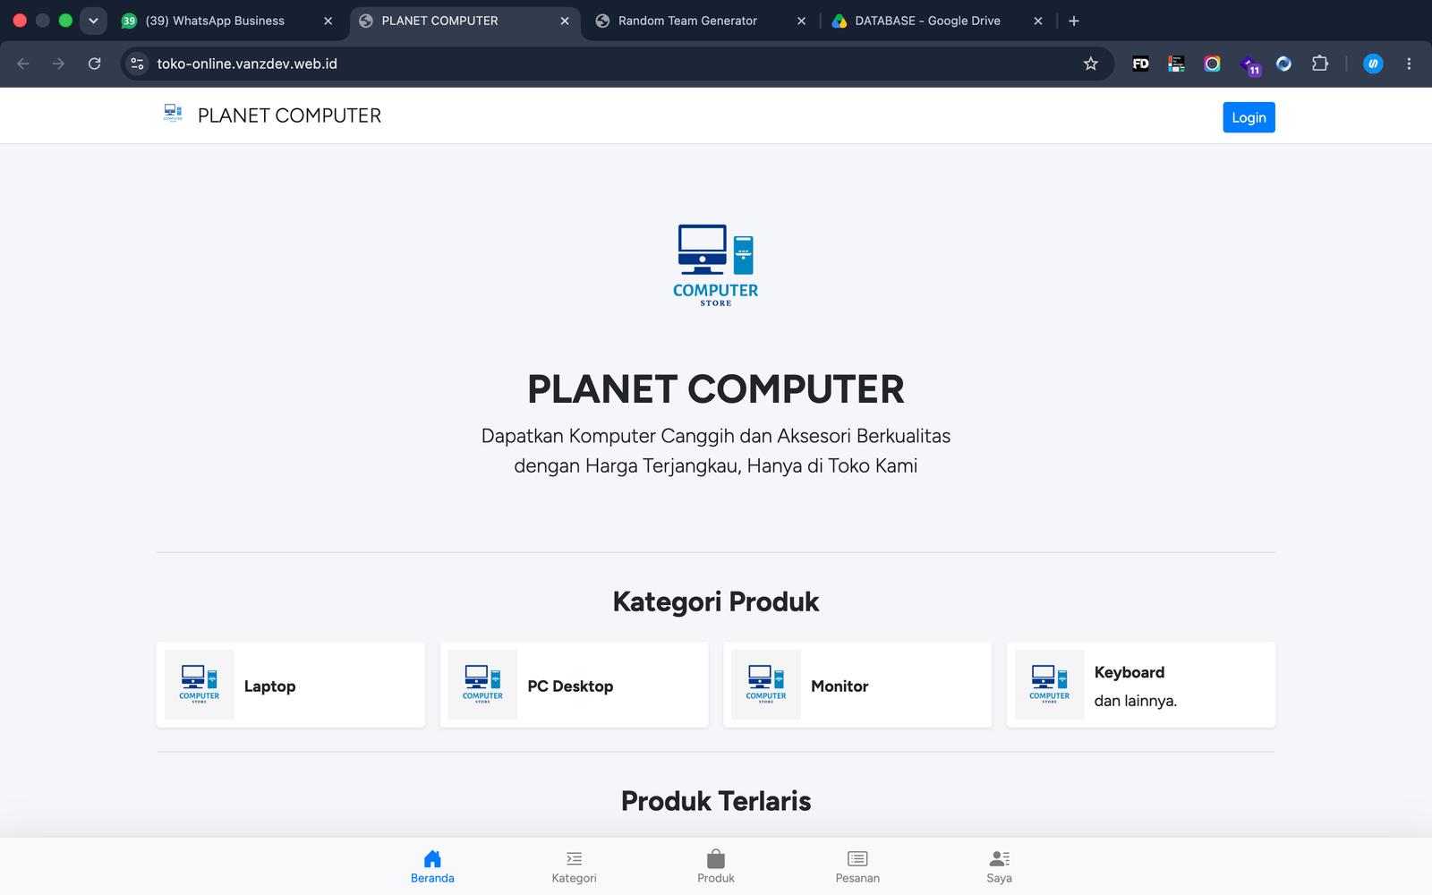Viewport: 1432px width, 895px height.
Task: Click the large Computer Store hero logo
Action: pyautogui.click(x=716, y=265)
